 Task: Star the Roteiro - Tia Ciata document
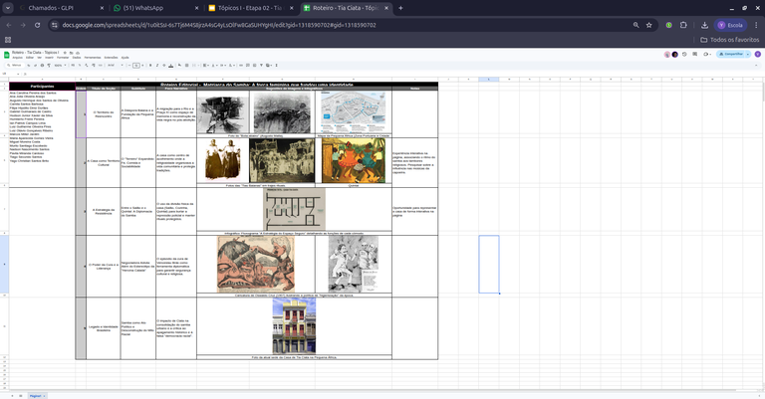(65, 53)
